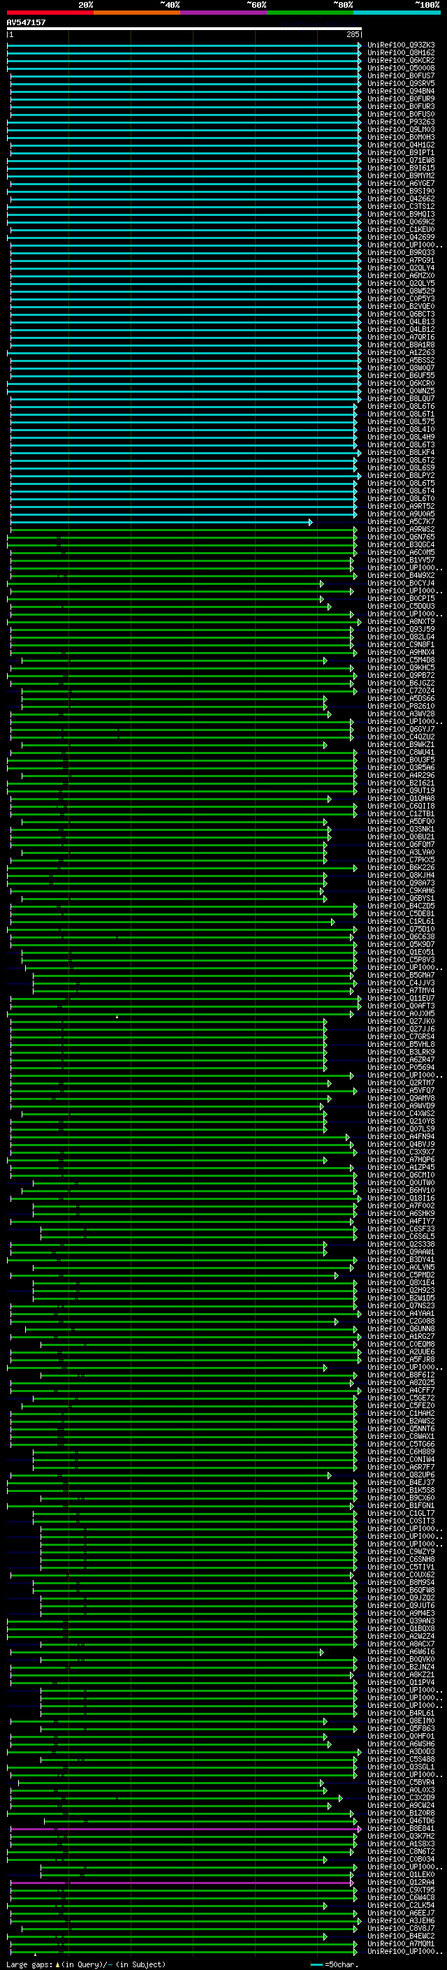Click hit label UniRef100_A9RWS2
Image resolution: width=447 pixels, height=1970 pixels.
pos(401,529)
